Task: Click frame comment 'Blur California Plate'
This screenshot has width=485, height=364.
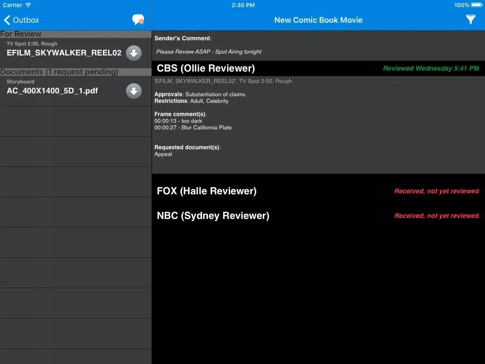Action: (x=207, y=127)
